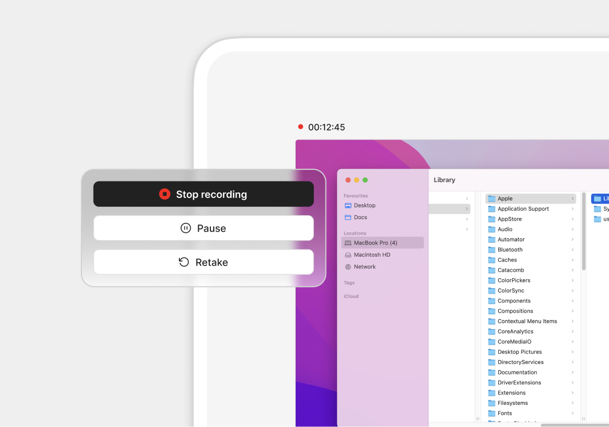Image resolution: width=609 pixels, height=427 pixels.
Task: Expand Desktop Pictures row chevron
Action: pos(572,352)
